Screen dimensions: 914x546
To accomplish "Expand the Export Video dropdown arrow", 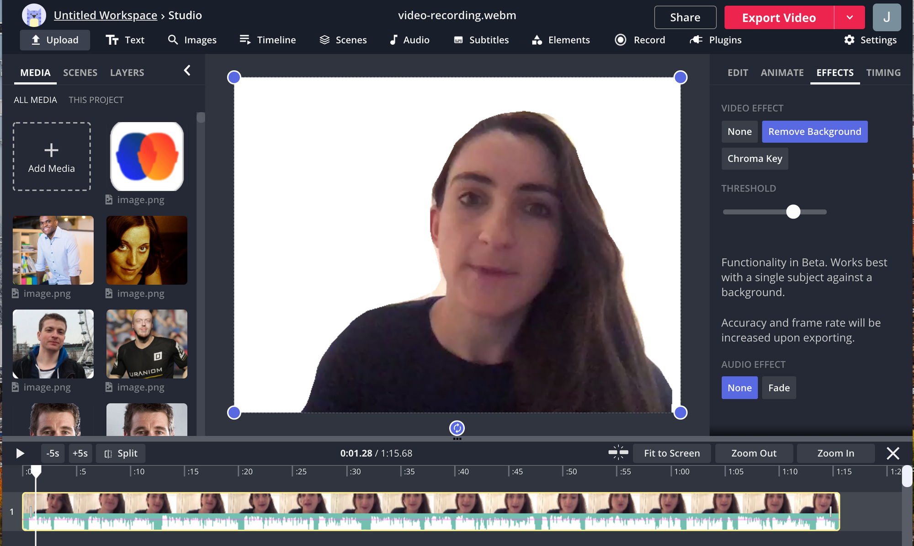I will click(x=850, y=18).
